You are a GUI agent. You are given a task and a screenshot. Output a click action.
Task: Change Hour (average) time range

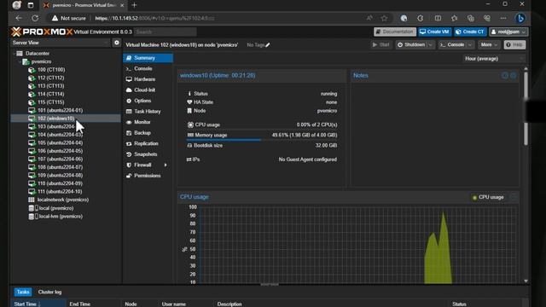tap(493, 59)
